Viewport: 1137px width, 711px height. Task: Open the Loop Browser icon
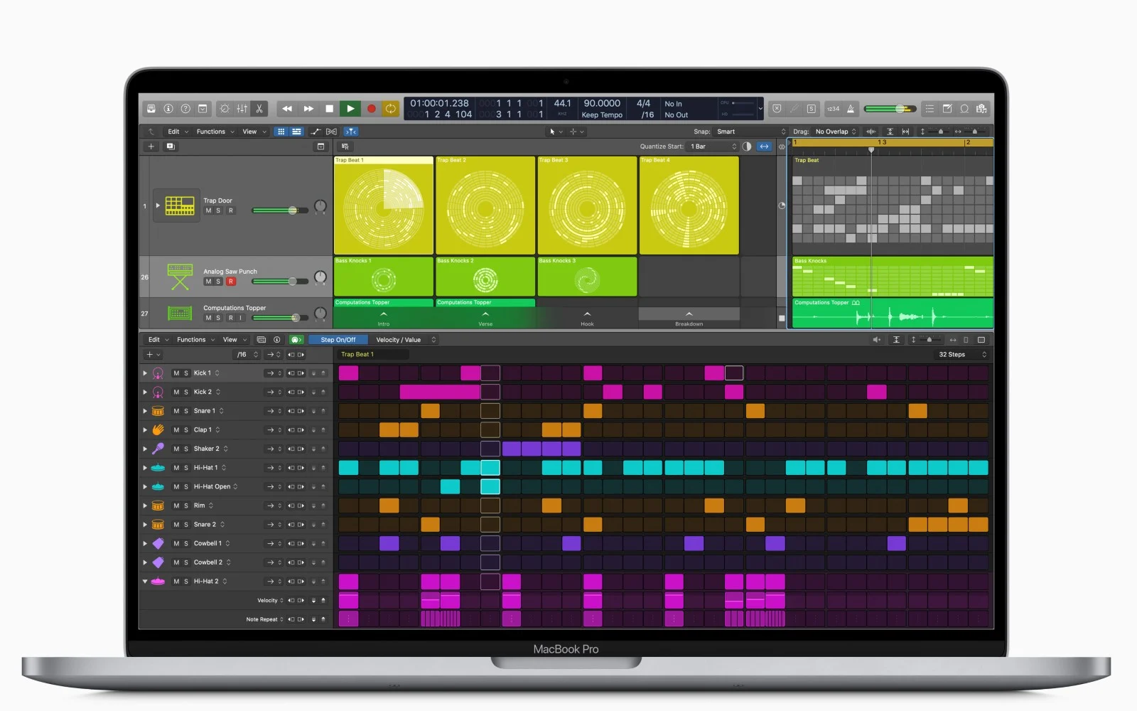click(964, 109)
